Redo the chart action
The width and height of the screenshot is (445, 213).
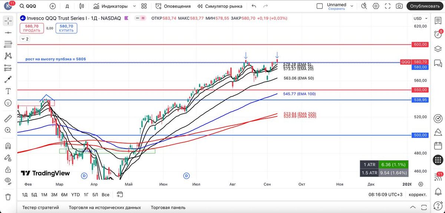(x=265, y=6)
